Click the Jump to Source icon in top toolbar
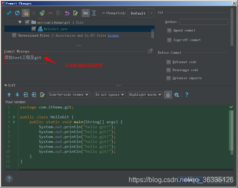The width and height of the screenshot is (238, 188). 75,13
